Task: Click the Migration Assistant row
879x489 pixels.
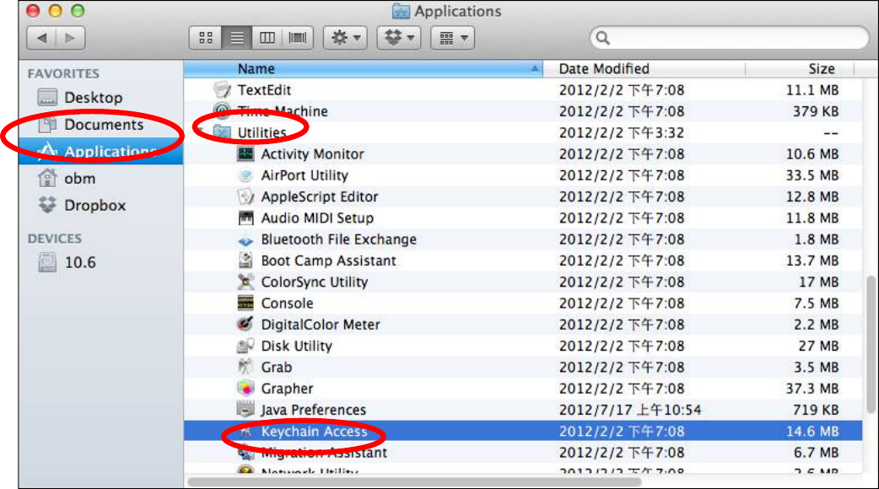Action: click(x=522, y=453)
